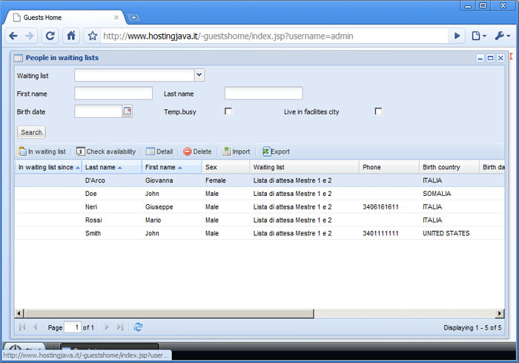Focus the First name input field

113,94
